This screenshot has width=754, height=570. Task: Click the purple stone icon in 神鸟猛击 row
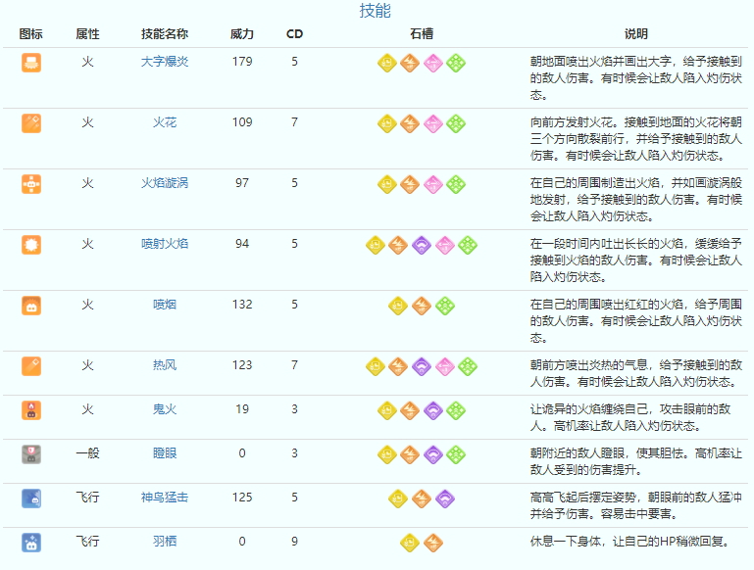click(x=444, y=499)
